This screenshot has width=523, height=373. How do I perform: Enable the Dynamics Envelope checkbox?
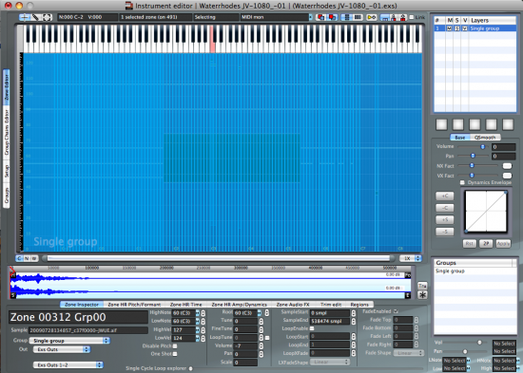pyautogui.click(x=462, y=182)
